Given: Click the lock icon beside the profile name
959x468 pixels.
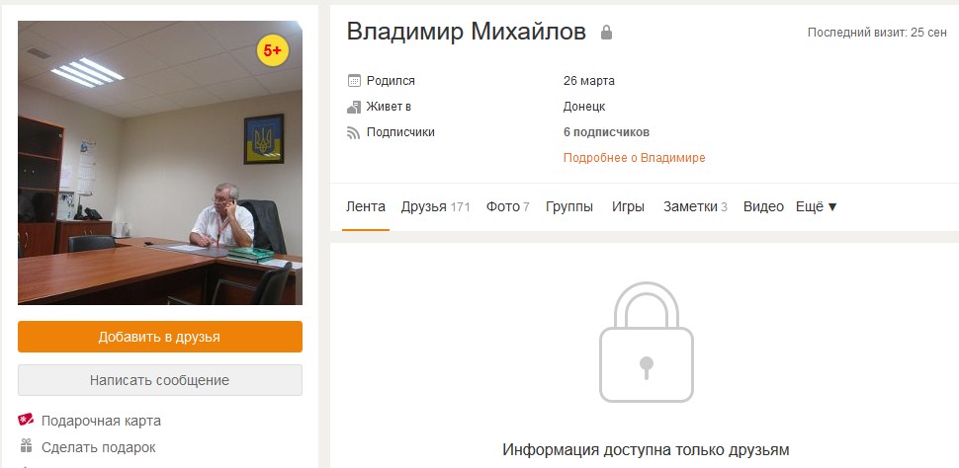Looking at the screenshot, I should 606,33.
